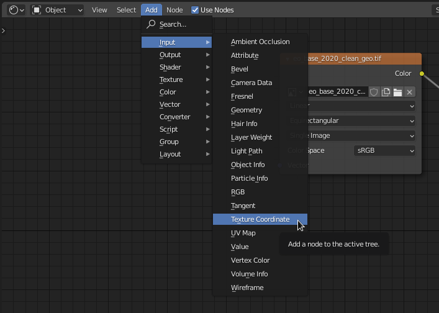Add a UV Map node
439x313 pixels.
(260, 233)
